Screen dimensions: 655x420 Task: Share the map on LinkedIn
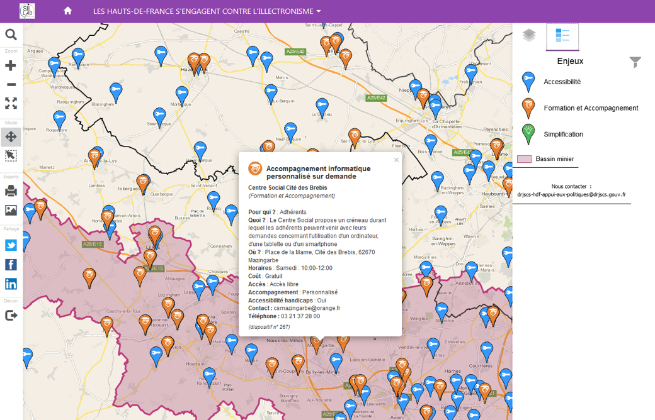[11, 284]
